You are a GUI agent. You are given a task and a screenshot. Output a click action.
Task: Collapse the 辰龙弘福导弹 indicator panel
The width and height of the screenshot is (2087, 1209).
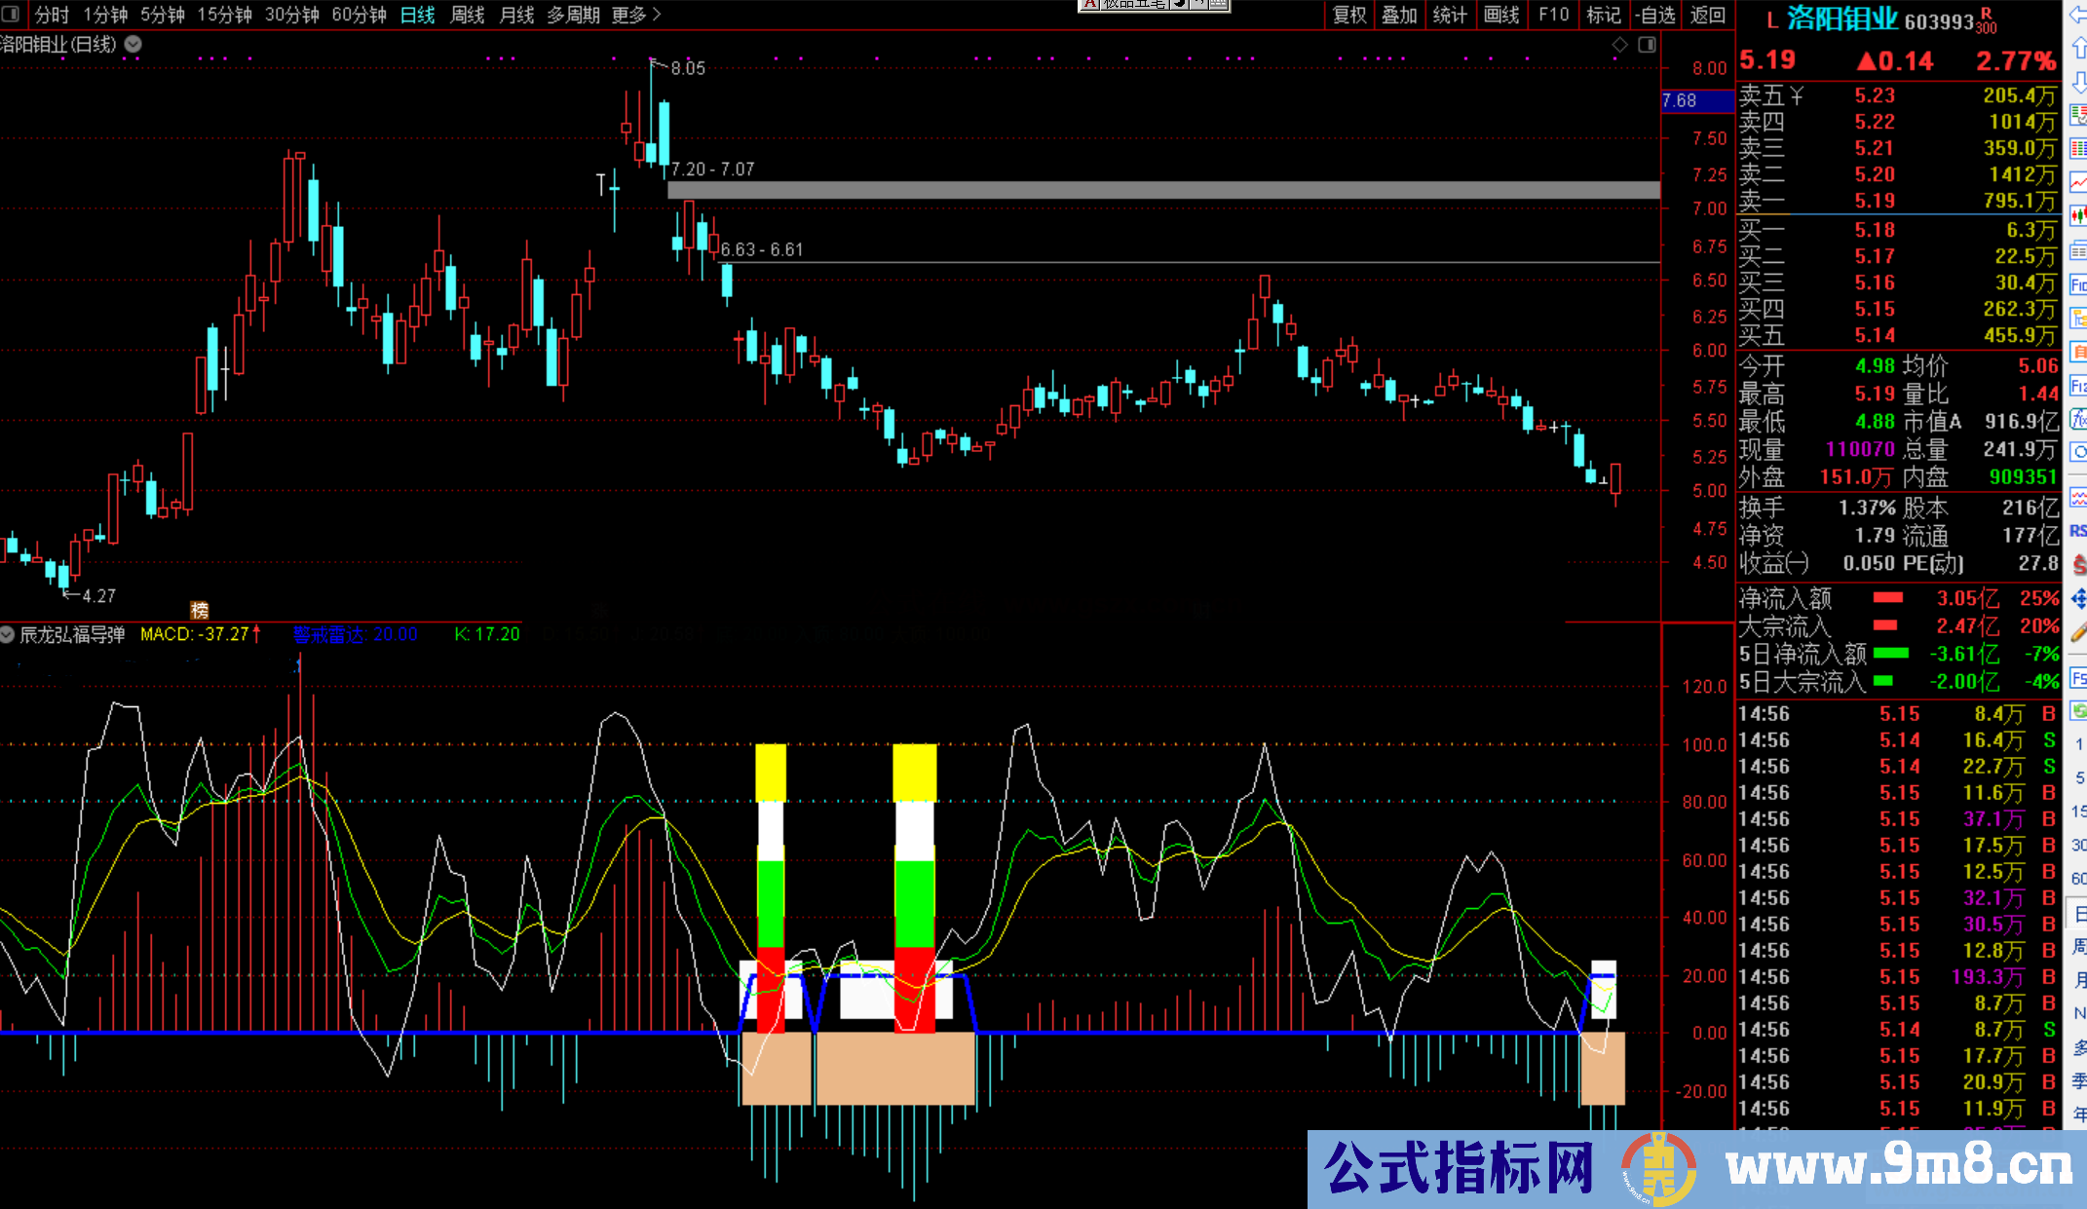click(8, 634)
